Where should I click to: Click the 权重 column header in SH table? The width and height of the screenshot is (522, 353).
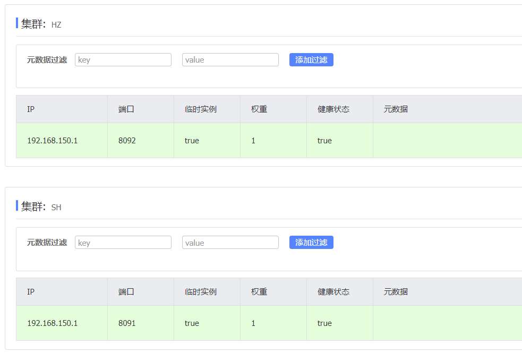point(259,291)
